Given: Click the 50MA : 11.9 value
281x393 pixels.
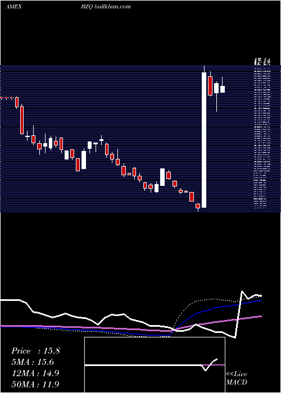Looking at the screenshot, I should point(35,384).
